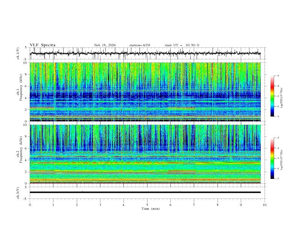The image size is (298, 230).
Task: Select the ch.1(V) waveform trace panel
Action: [x=147, y=53]
